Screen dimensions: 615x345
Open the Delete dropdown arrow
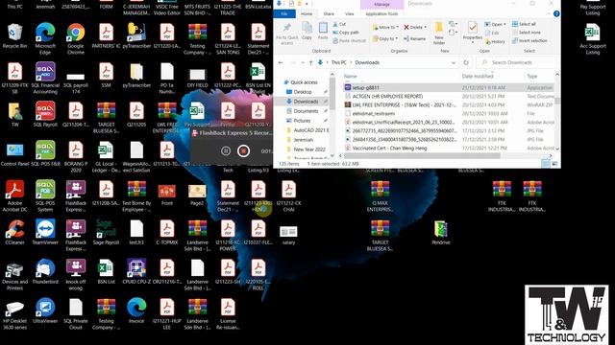pos(425,27)
